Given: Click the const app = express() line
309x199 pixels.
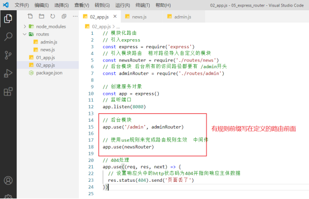Looking at the screenshot, I should click(x=131, y=93).
